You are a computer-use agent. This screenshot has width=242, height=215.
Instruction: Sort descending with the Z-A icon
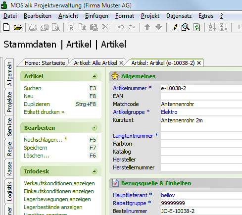[224, 27]
